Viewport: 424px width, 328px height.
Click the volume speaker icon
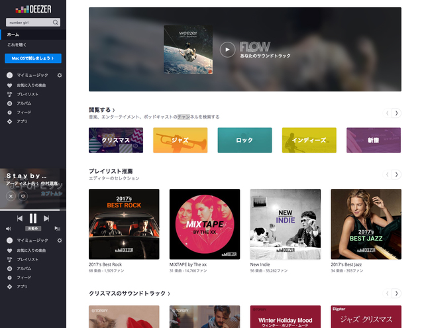(9, 229)
